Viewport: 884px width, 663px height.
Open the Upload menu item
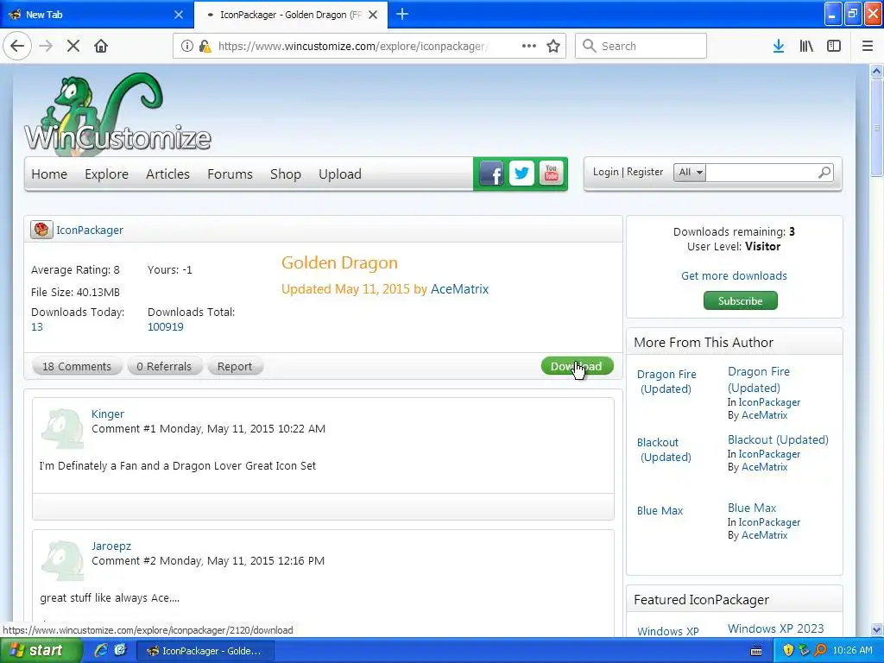pos(340,174)
